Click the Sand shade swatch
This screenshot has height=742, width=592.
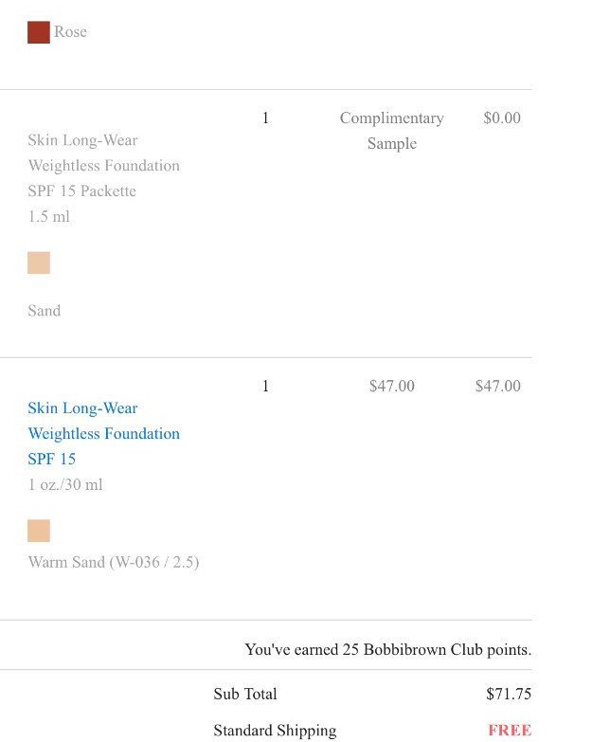click(39, 262)
